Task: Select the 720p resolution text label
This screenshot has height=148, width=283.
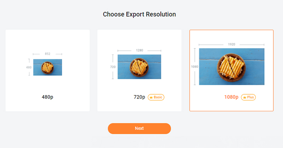Action: [139, 97]
